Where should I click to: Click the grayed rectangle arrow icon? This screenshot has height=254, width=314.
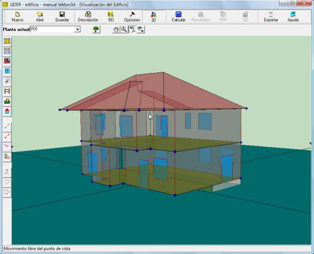coord(7,192)
